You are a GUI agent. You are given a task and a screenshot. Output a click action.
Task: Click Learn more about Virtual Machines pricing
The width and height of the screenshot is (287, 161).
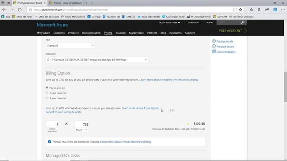(126, 142)
